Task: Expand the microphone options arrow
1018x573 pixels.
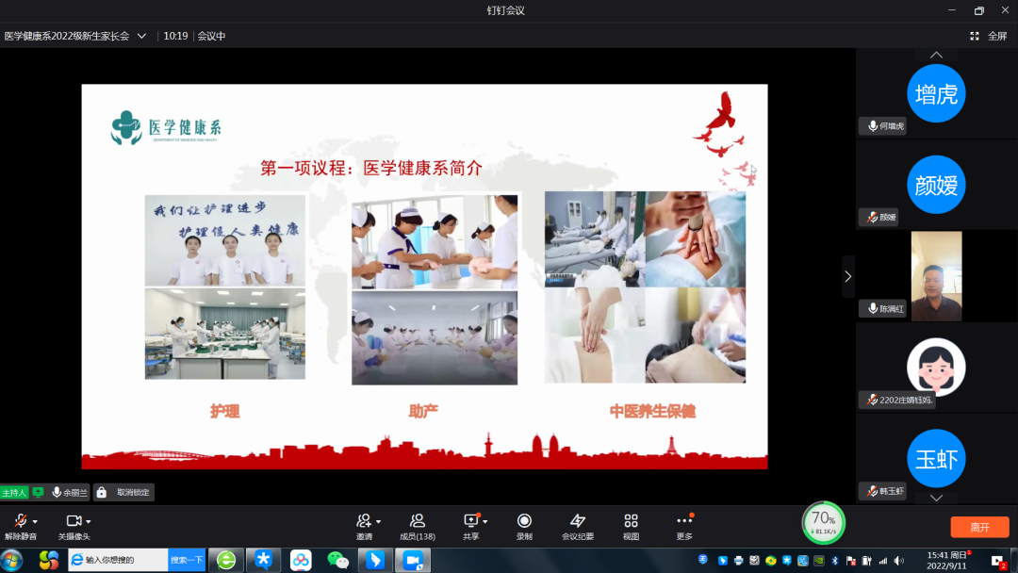Action: point(35,522)
